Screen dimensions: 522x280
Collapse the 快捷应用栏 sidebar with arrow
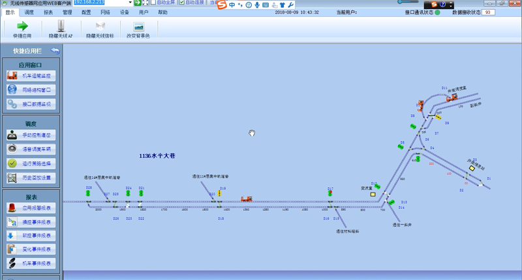pos(55,50)
